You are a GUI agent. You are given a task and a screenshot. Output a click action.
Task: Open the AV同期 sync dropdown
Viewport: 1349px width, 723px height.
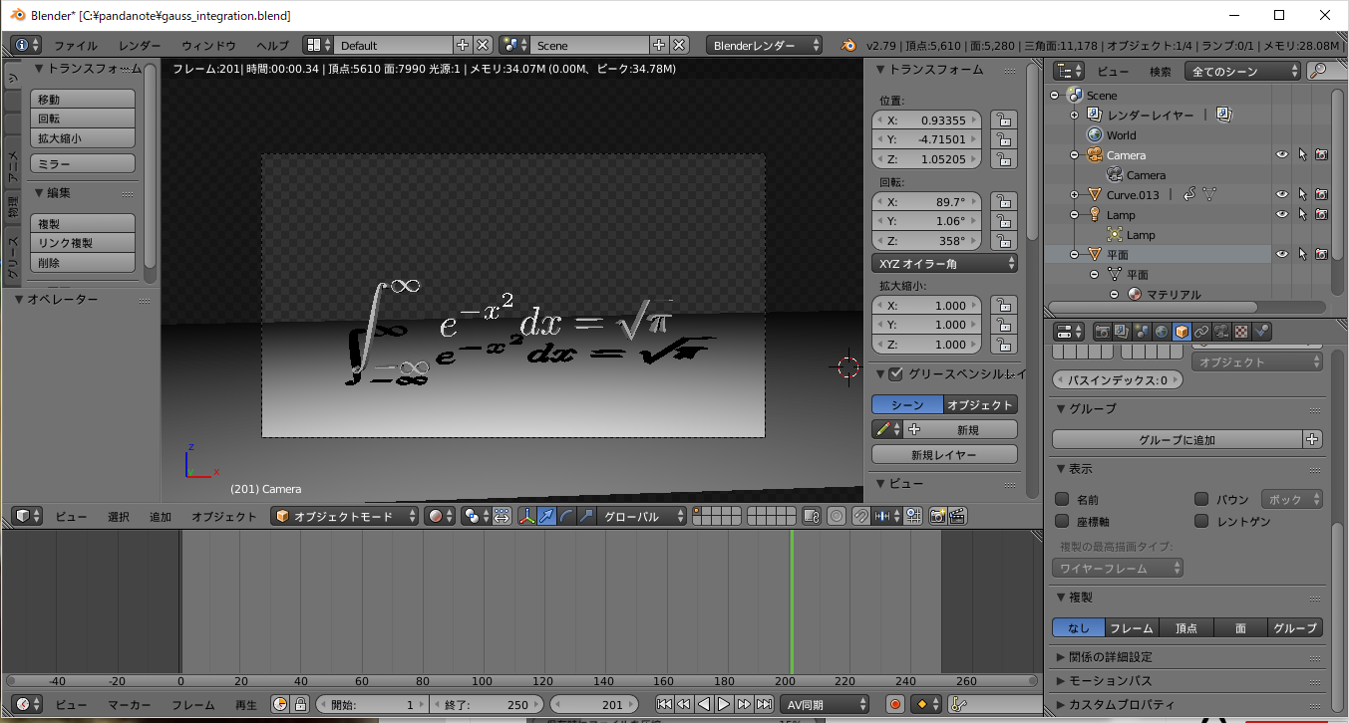[824, 704]
